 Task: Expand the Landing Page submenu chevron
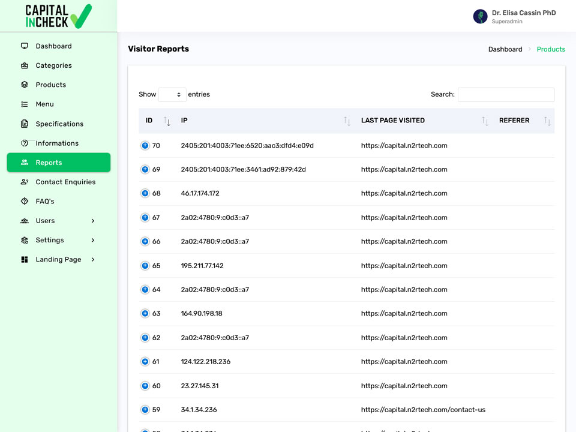tap(93, 260)
